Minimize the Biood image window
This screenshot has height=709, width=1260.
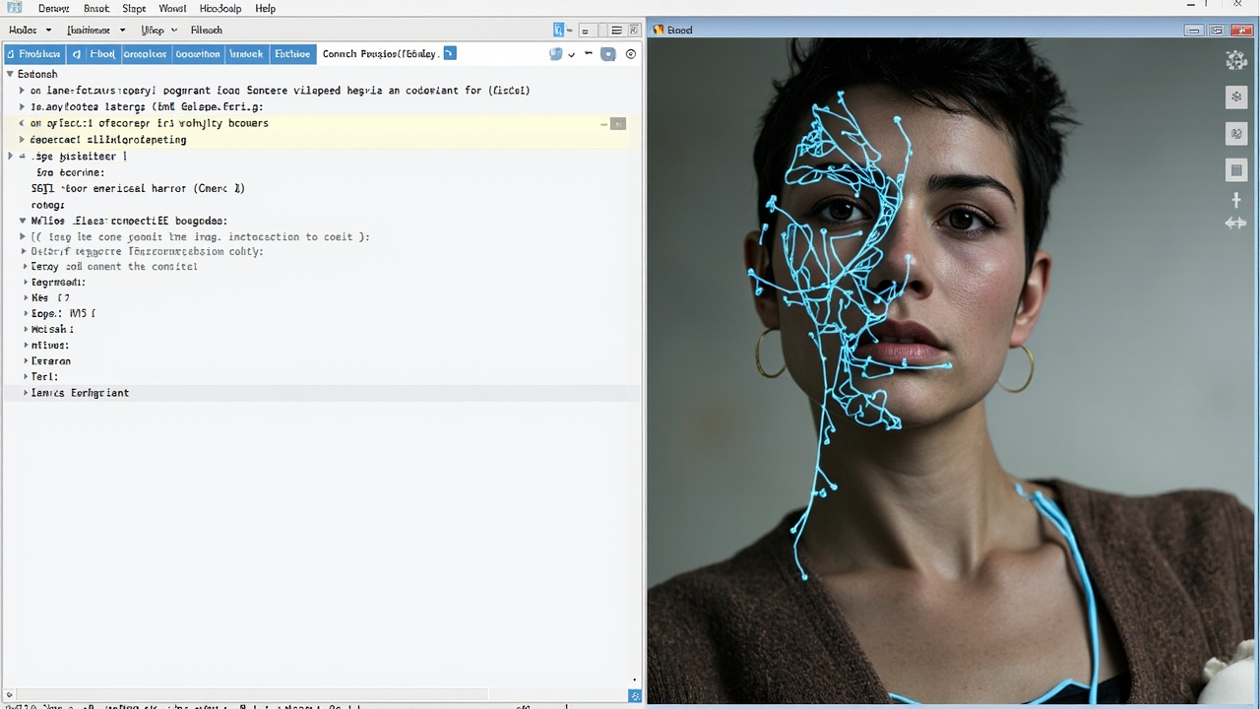tap(1194, 31)
